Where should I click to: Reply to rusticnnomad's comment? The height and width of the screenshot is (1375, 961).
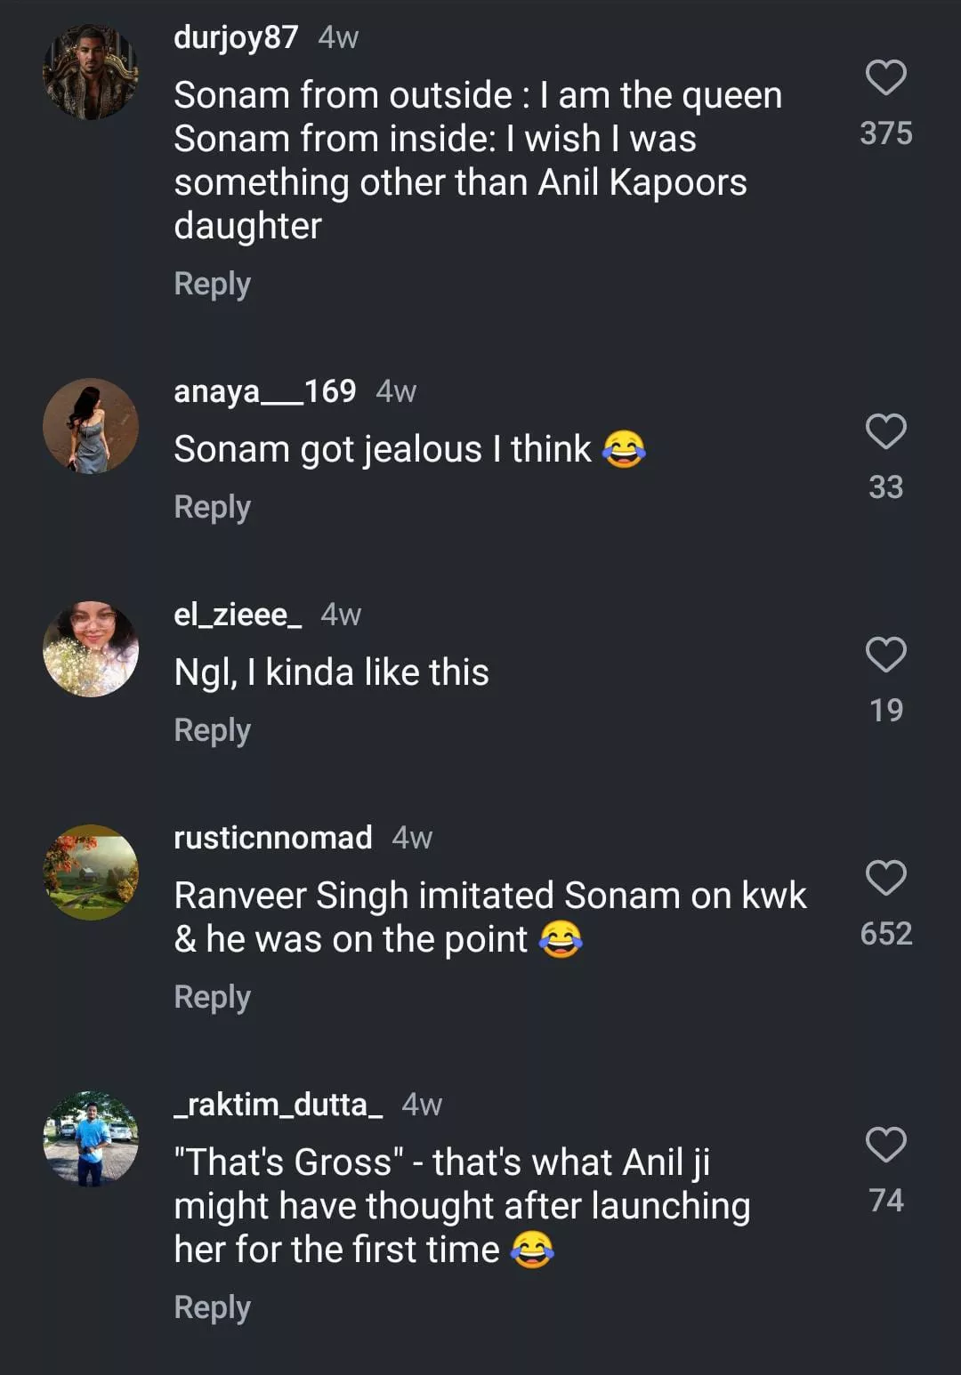212,998
